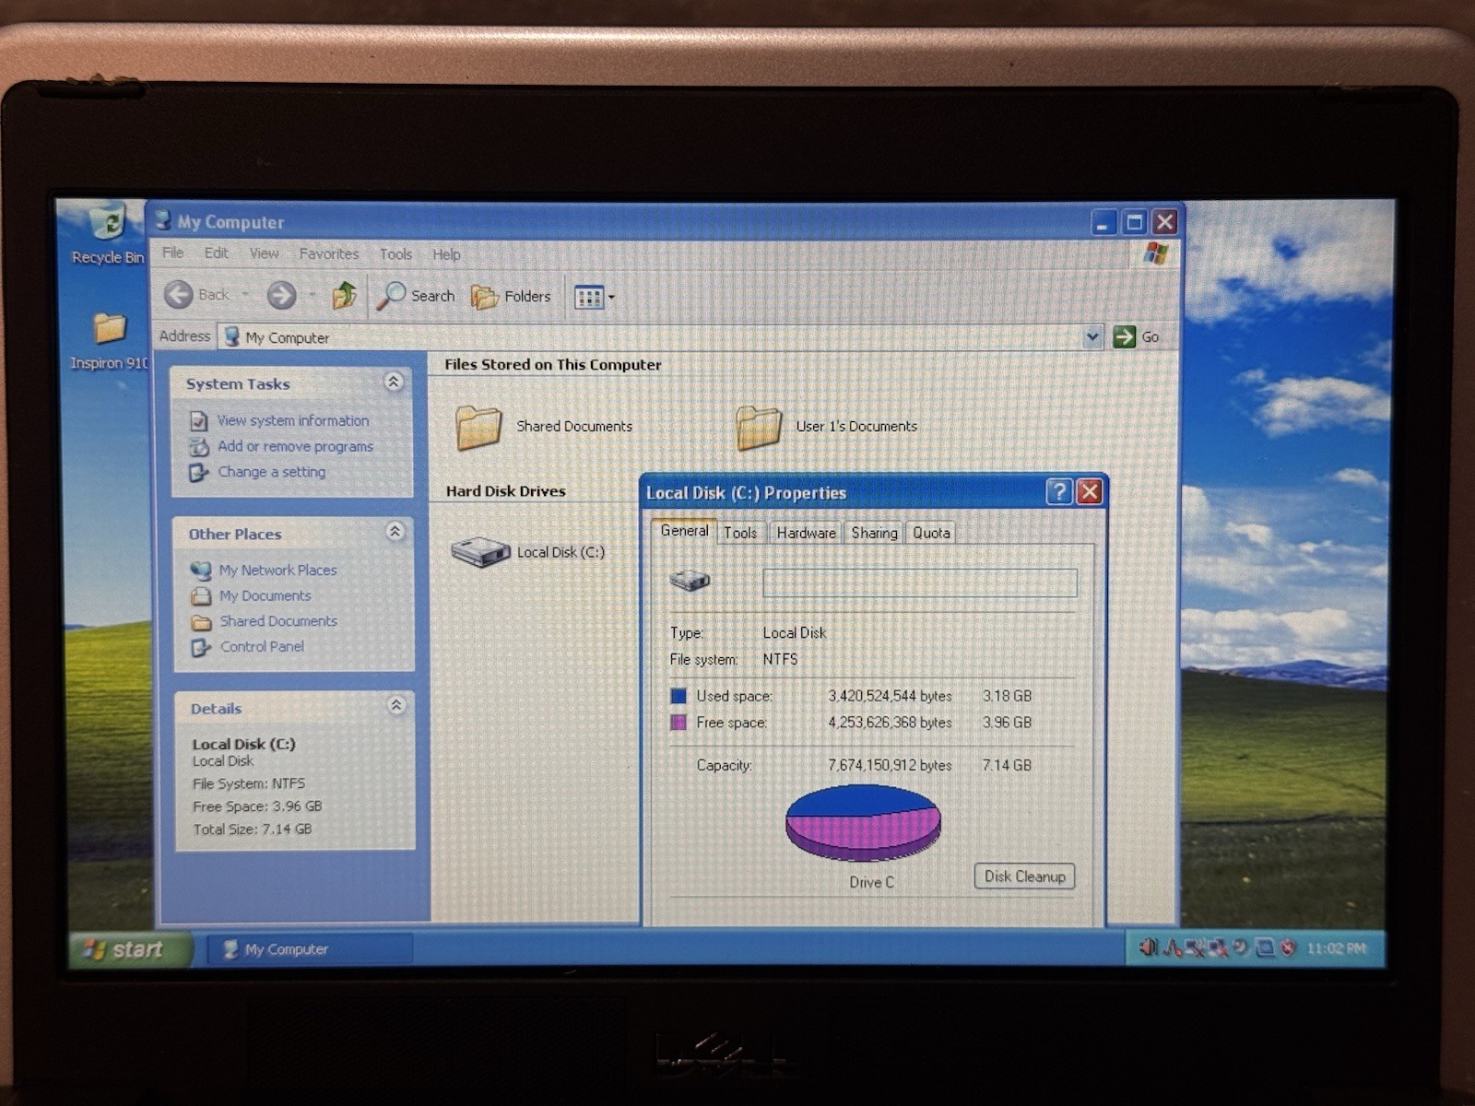Click Change a setting task
Image resolution: width=1475 pixels, height=1106 pixels.
pyautogui.click(x=271, y=472)
